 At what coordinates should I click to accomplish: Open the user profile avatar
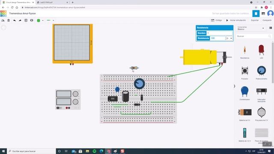coord(270,13)
